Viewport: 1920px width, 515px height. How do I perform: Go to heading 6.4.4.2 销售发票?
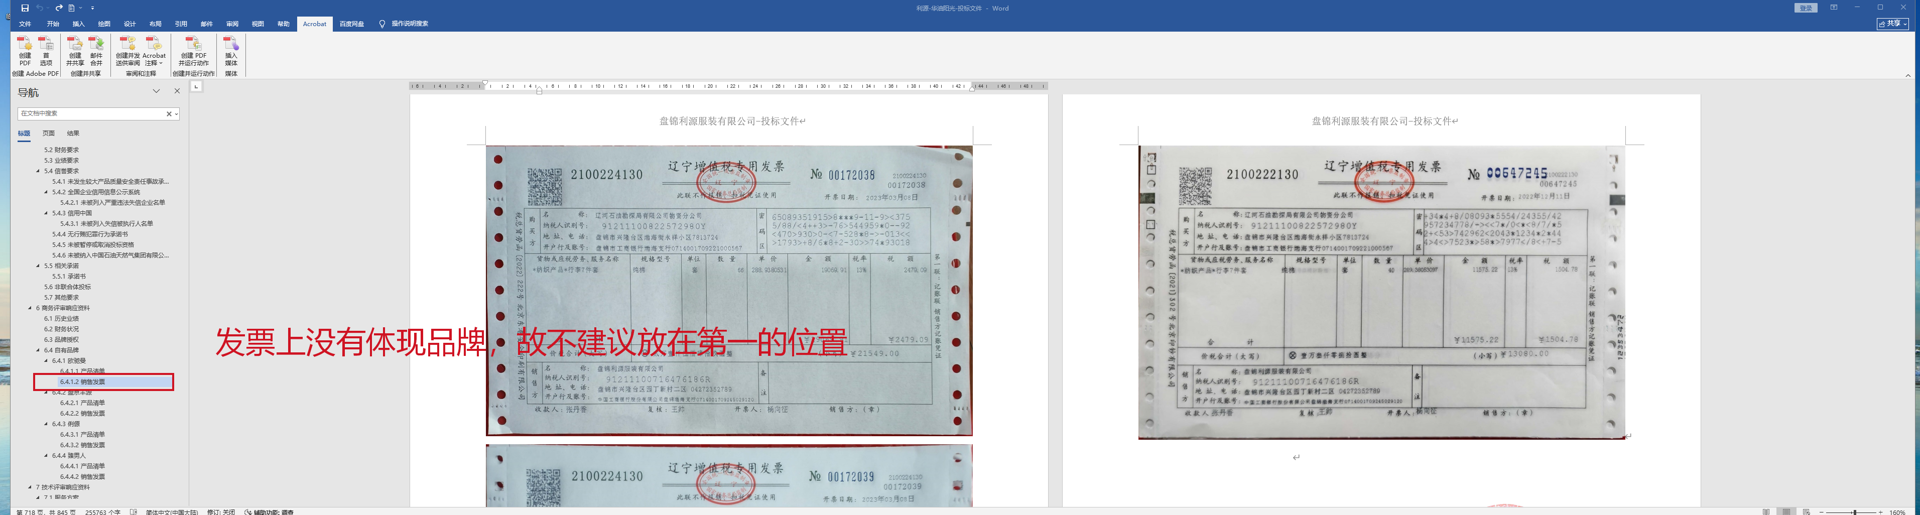(83, 477)
